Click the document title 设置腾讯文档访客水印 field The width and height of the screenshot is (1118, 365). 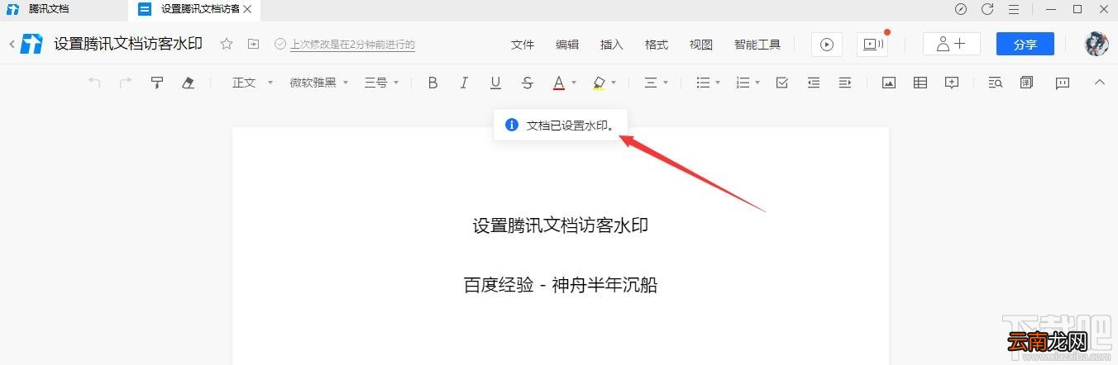(x=128, y=44)
